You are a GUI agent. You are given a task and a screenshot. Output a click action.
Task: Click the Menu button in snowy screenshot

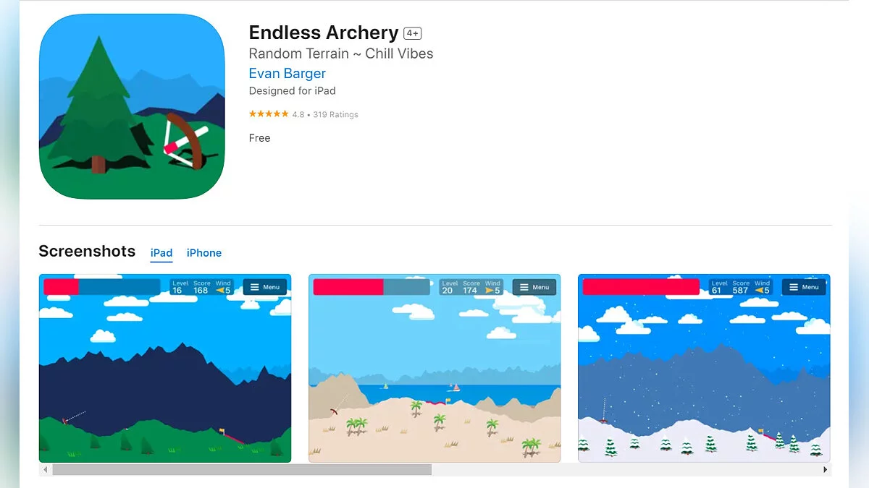[x=804, y=287]
